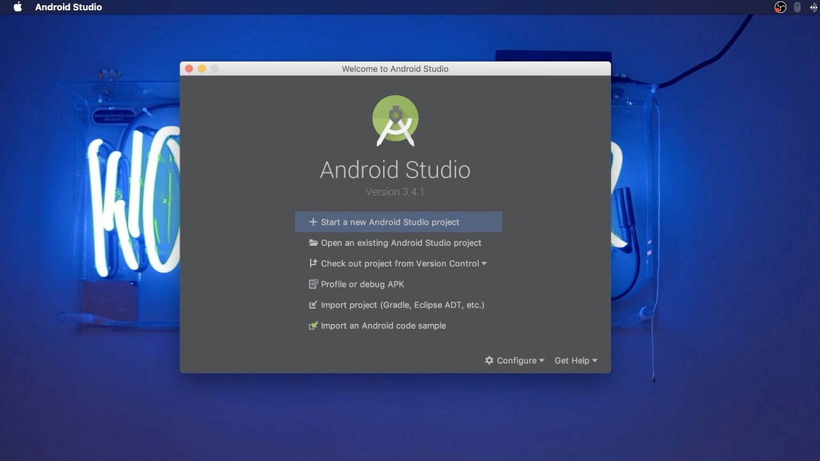Click the Welcome to Android Studio title
The image size is (820, 461).
395,69
